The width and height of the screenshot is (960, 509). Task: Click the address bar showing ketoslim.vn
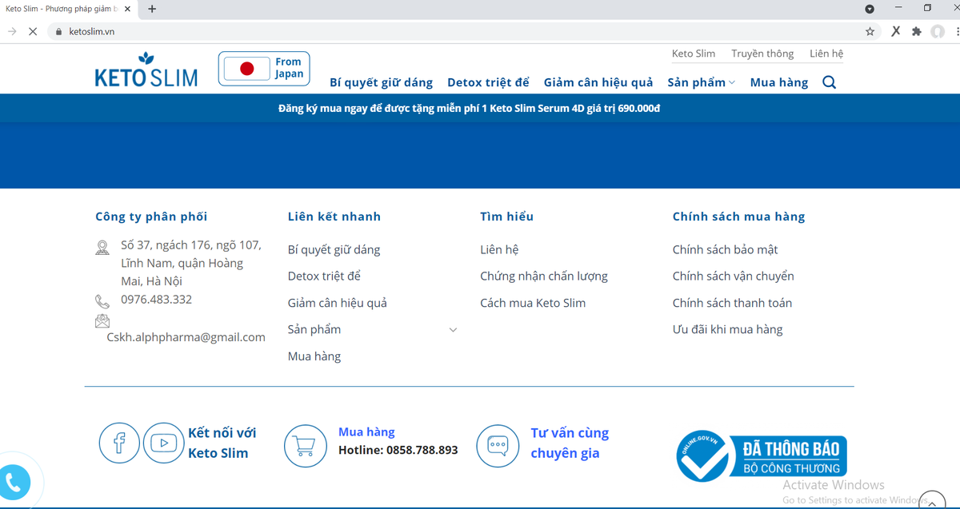pyautogui.click(x=400, y=31)
